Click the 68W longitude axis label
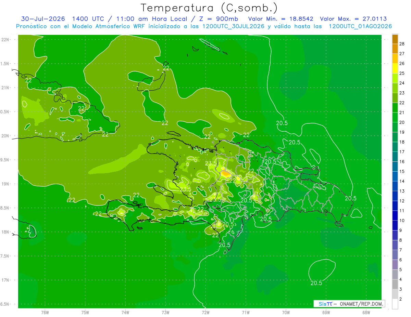This screenshot has width=411, height=317. pyautogui.click(x=366, y=312)
